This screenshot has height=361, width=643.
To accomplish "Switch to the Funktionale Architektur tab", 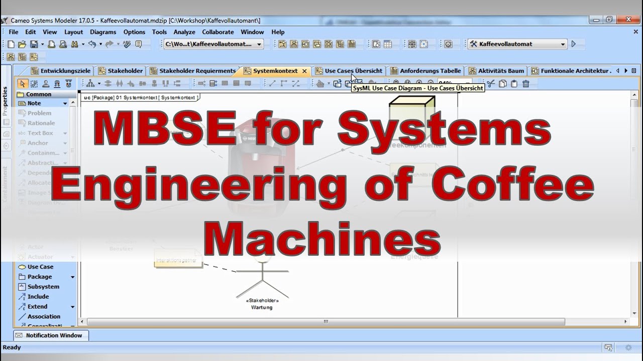I will tap(571, 71).
